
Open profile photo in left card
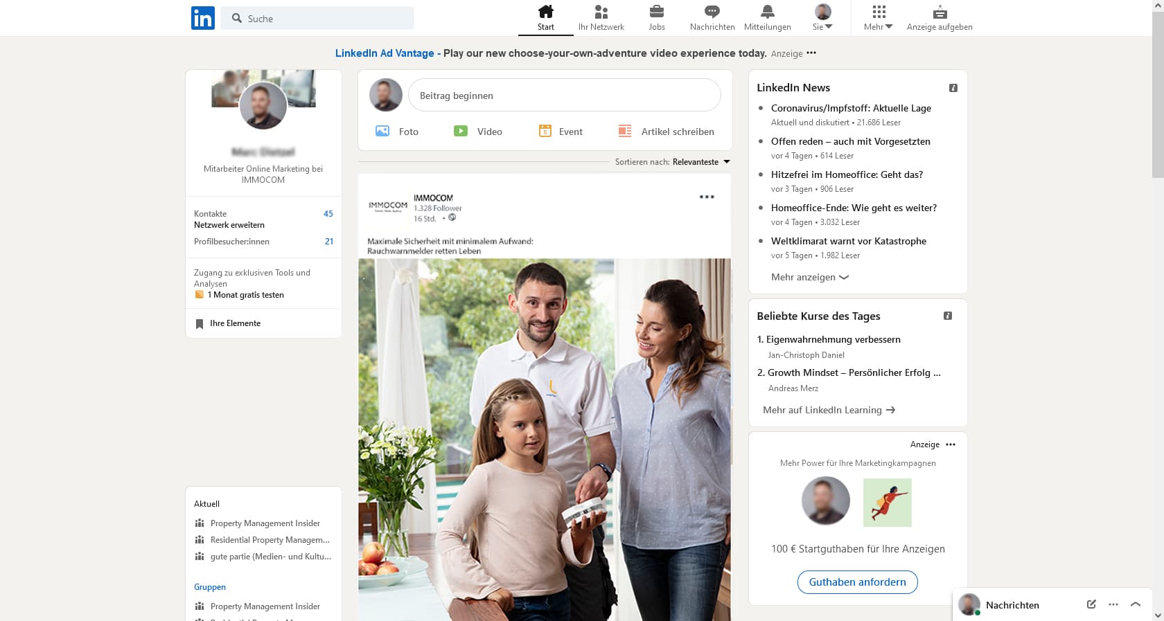[263, 105]
